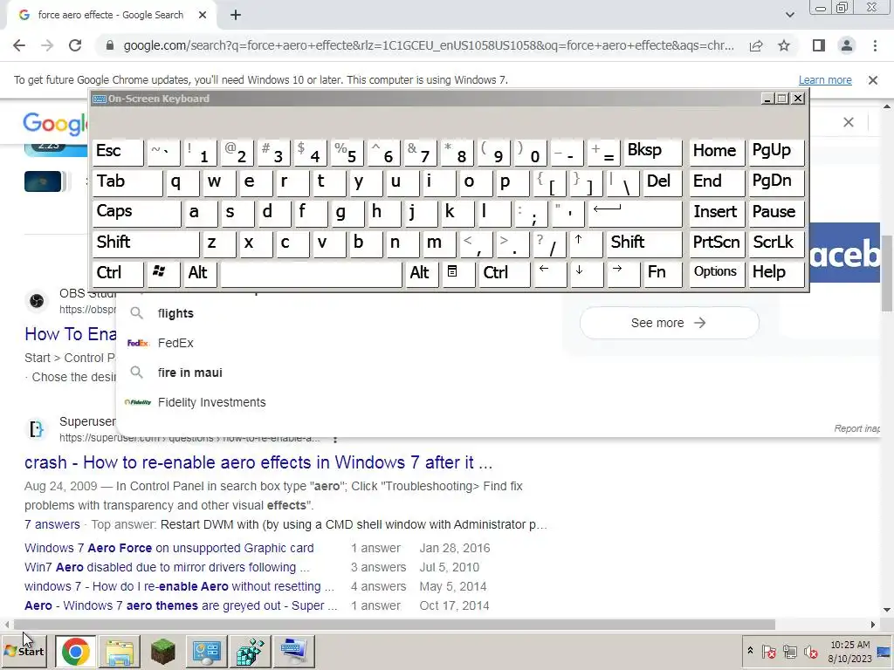Open File Explorer from the taskbar
This screenshot has height=670, width=894.
coord(119,651)
